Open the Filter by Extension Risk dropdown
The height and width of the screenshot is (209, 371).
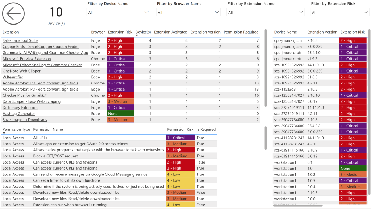[x=339, y=12]
